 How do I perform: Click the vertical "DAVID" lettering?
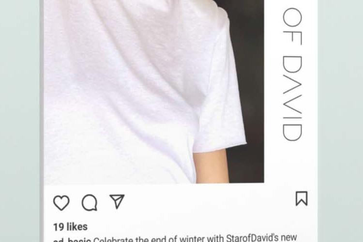[292, 98]
